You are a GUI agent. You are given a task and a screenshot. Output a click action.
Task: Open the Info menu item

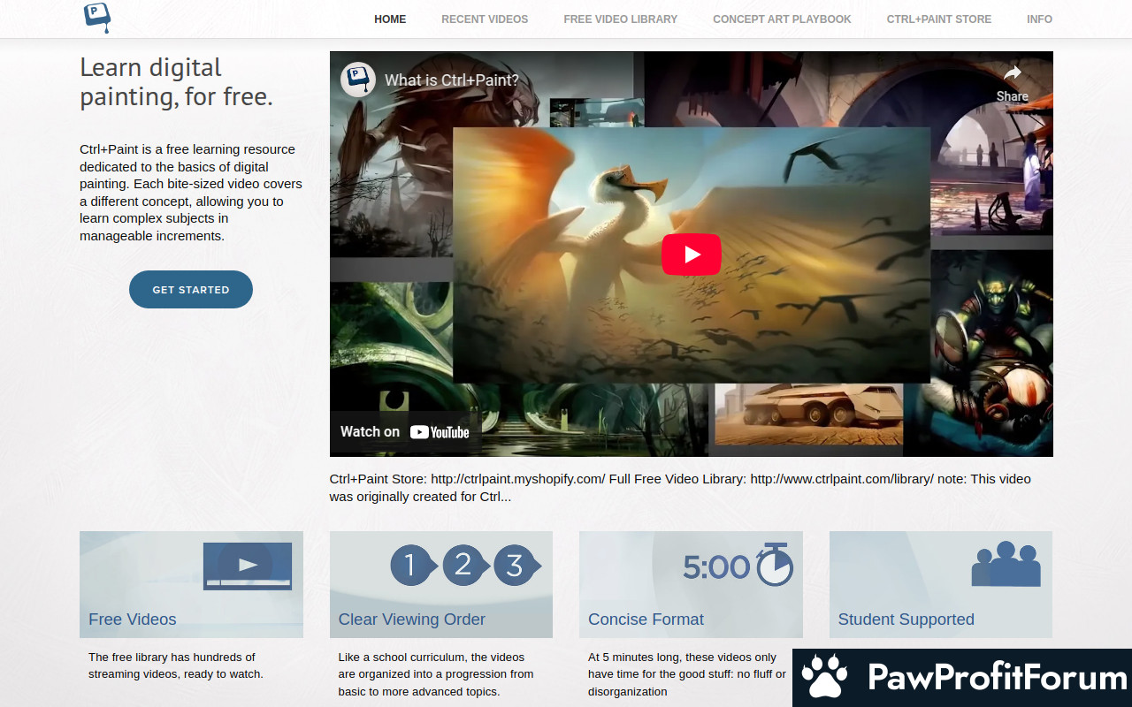click(1039, 19)
